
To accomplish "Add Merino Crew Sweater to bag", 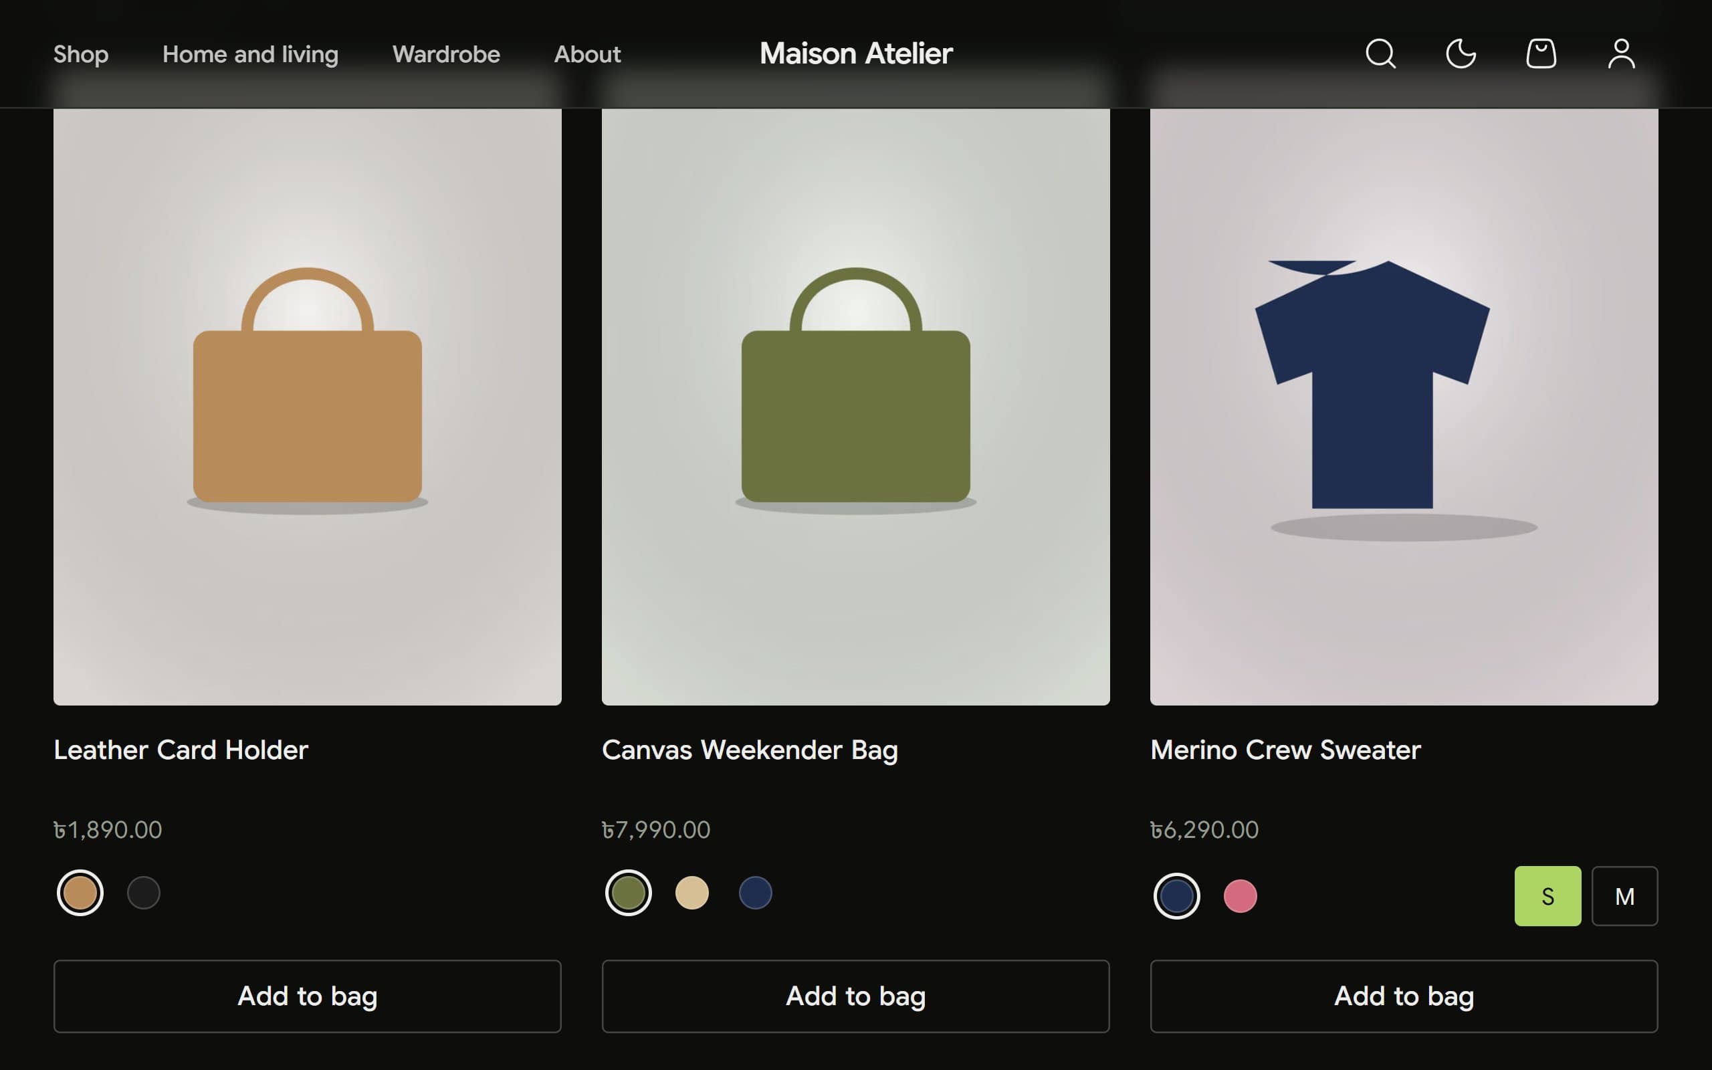I will click(1404, 996).
